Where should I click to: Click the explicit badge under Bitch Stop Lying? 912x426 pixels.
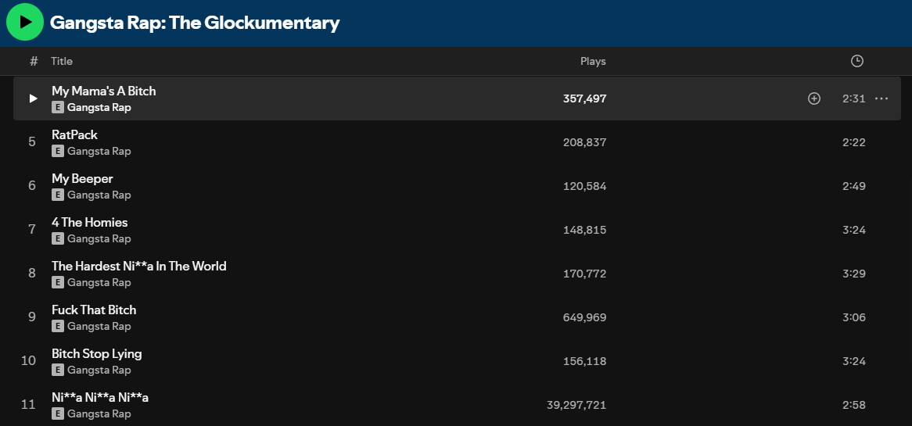click(58, 370)
